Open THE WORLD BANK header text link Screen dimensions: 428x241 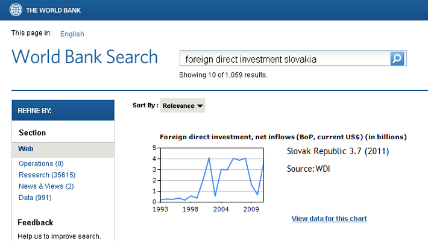coord(54,10)
